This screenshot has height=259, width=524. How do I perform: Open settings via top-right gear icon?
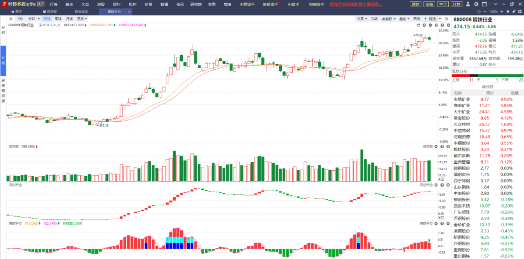point(476,4)
